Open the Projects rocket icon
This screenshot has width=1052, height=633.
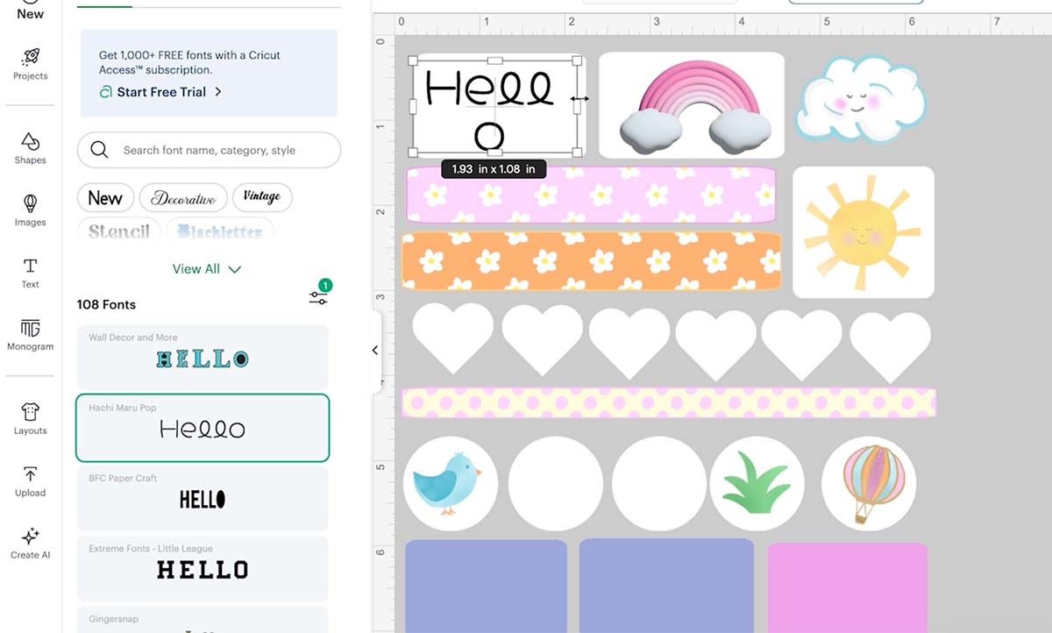30,64
